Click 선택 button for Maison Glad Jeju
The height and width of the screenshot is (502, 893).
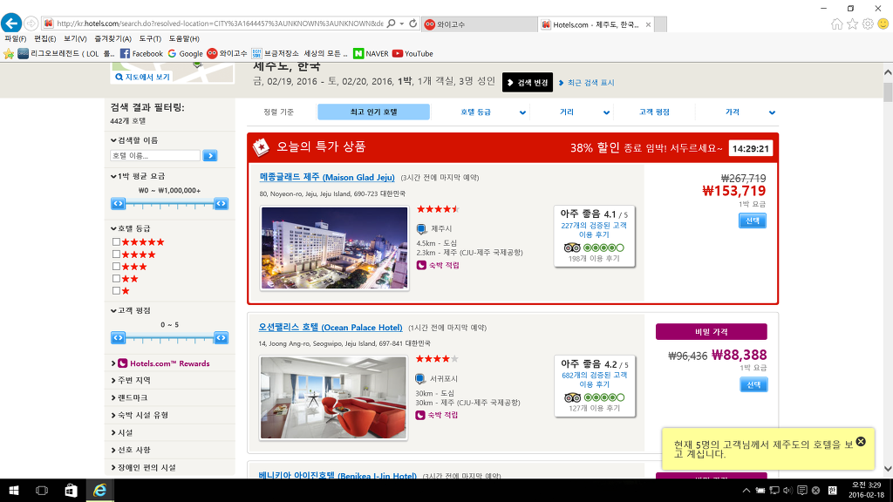pyautogui.click(x=753, y=220)
